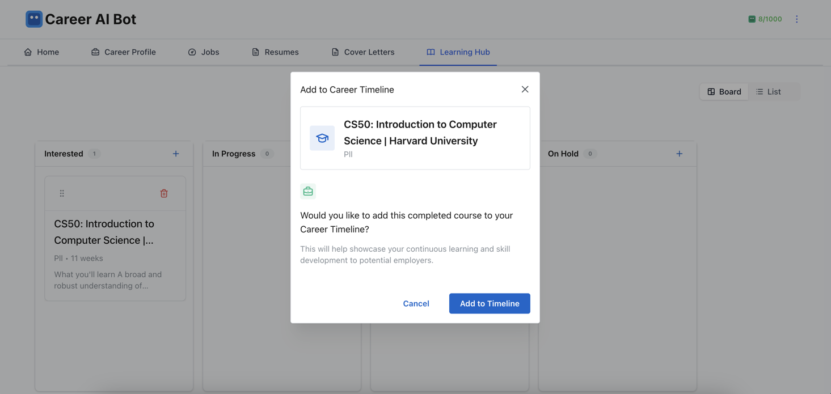Image resolution: width=831 pixels, height=394 pixels.
Task: Switch to List view
Action: click(769, 92)
